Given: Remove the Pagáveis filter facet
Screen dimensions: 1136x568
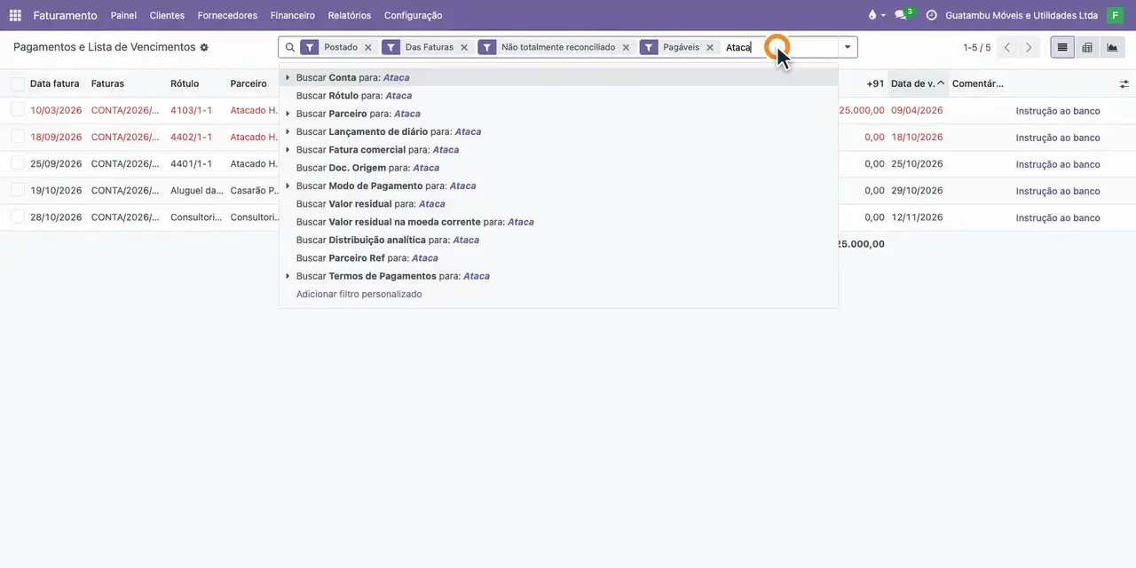Looking at the screenshot, I should pos(710,47).
